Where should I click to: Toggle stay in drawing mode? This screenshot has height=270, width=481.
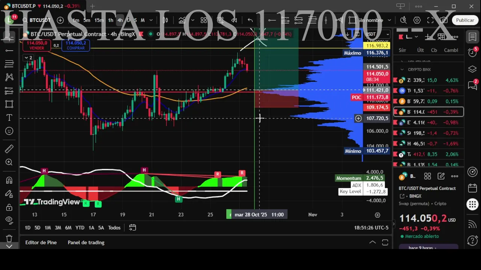tap(9, 194)
